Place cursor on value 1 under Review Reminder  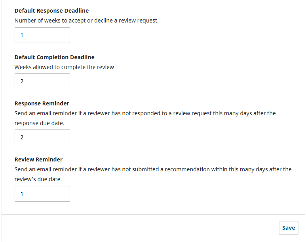[22, 194]
